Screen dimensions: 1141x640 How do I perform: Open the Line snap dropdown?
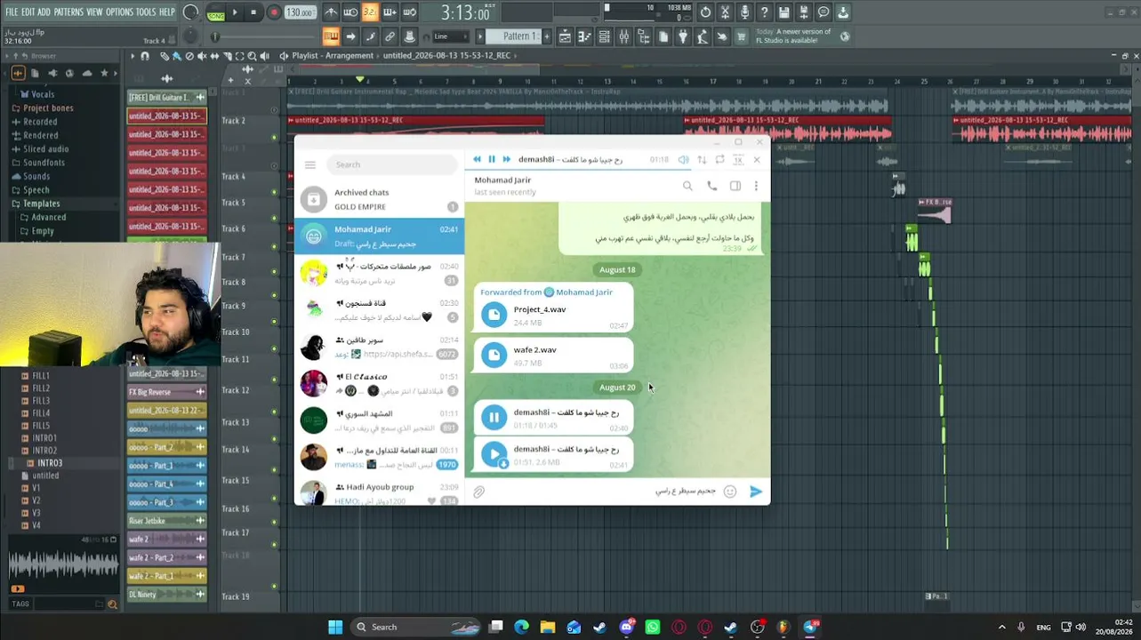(450, 36)
